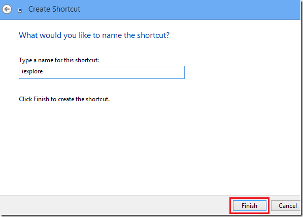Screen dimensions: 303x217
Task: Click on the word iexplore in the field
Action: pyautogui.click(x=32, y=71)
